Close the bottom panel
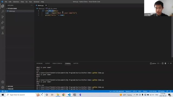 [x=171, y=63]
